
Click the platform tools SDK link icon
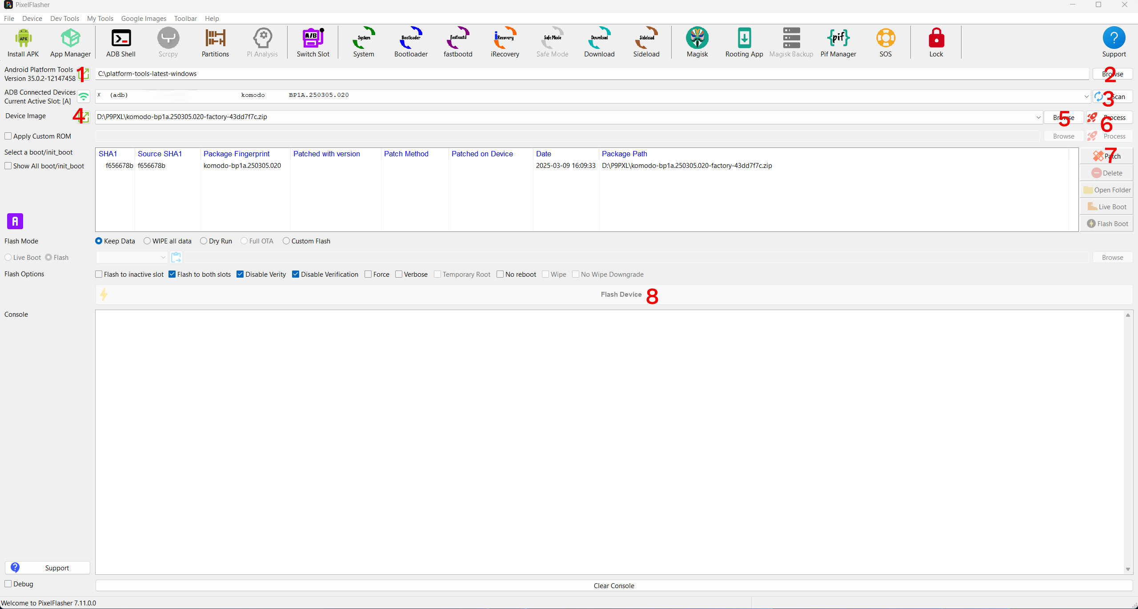click(x=84, y=74)
